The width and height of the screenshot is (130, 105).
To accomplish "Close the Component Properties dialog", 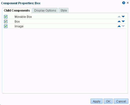I will coord(128,3).
